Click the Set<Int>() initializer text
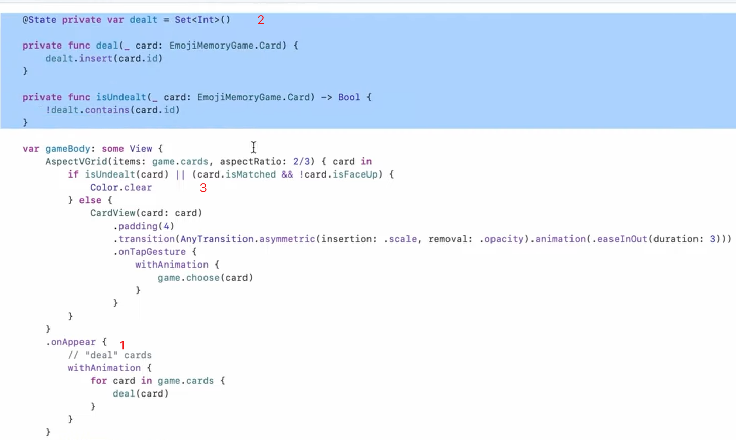736x440 pixels. pyautogui.click(x=202, y=20)
